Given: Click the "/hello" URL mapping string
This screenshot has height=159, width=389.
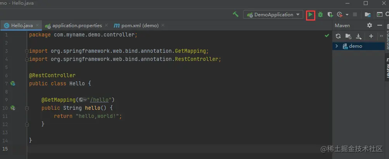Looking at the screenshot, I should click(100, 100).
